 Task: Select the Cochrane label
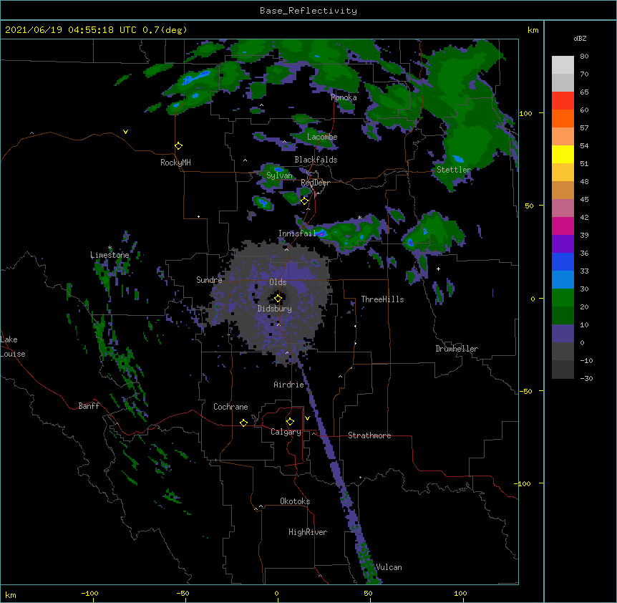click(230, 407)
